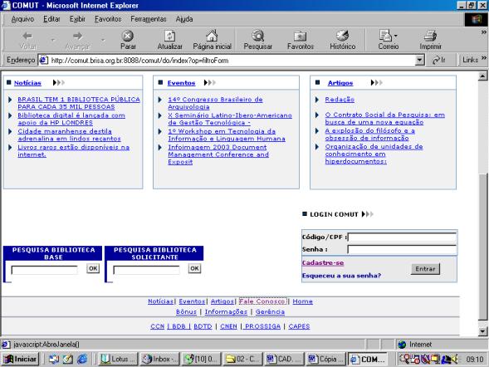Viewport: 489px width, 367px height.
Task: Click the Entrar login button
Action: click(425, 269)
